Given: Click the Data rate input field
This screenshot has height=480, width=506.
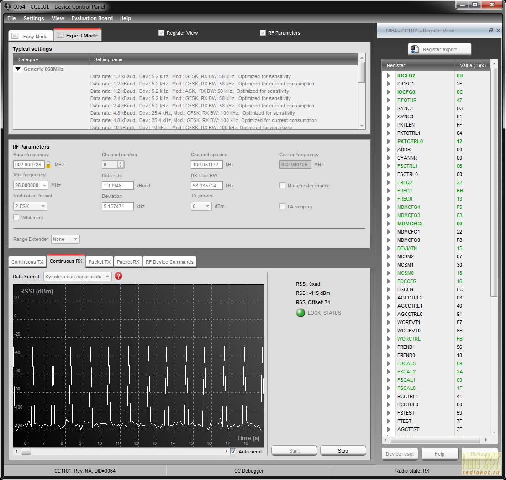Looking at the screenshot, I should click(x=118, y=186).
